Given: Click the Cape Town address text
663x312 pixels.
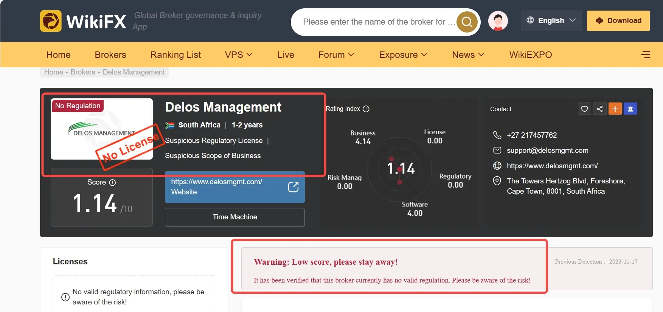Looking at the screenshot, I should [x=566, y=186].
